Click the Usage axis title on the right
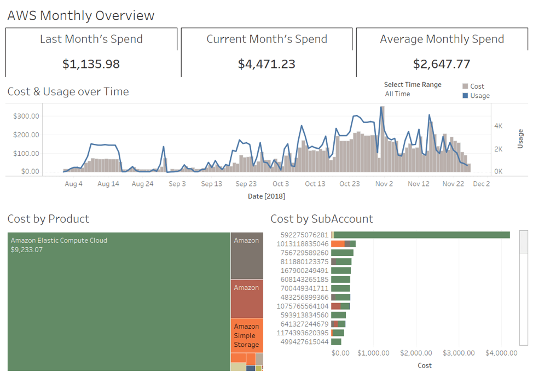Image resolution: width=533 pixels, height=378 pixels. [x=520, y=139]
